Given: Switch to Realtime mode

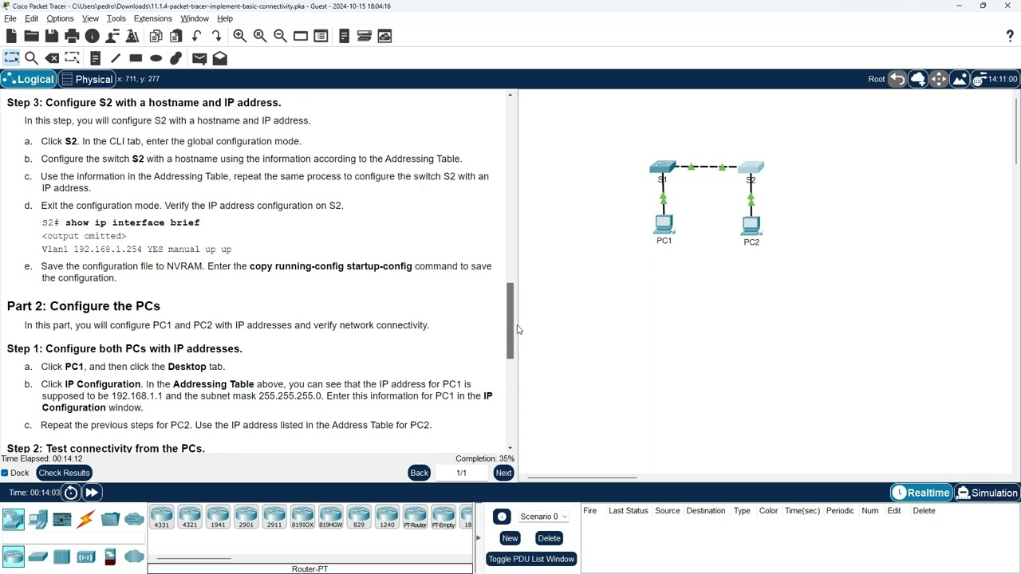Looking at the screenshot, I should [x=921, y=493].
